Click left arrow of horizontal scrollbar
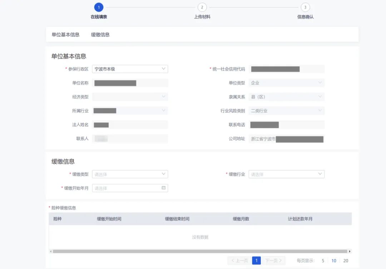The image size is (386, 269). [x=50, y=251]
